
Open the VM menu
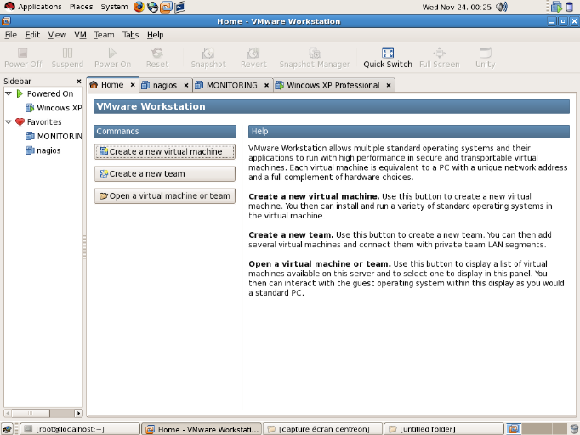point(80,35)
